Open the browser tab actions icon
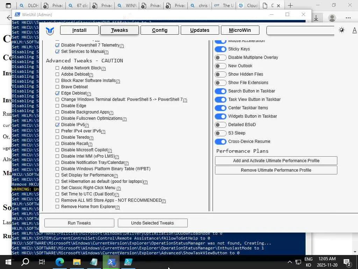 click(x=8, y=6)
